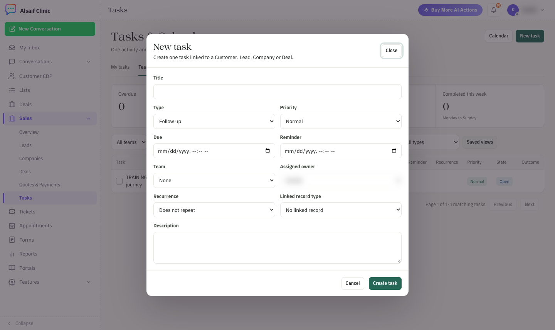
Task: Collapse the sidebar via Collapse link
Action: click(x=20, y=323)
